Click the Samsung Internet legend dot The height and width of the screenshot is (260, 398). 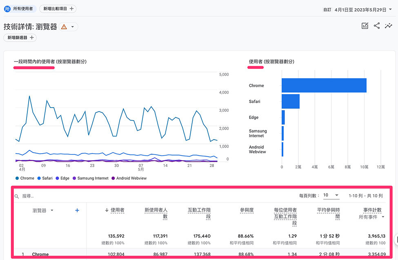click(x=74, y=178)
